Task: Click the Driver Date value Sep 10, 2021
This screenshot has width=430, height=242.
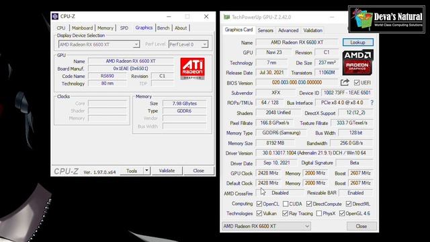Action: [276, 163]
